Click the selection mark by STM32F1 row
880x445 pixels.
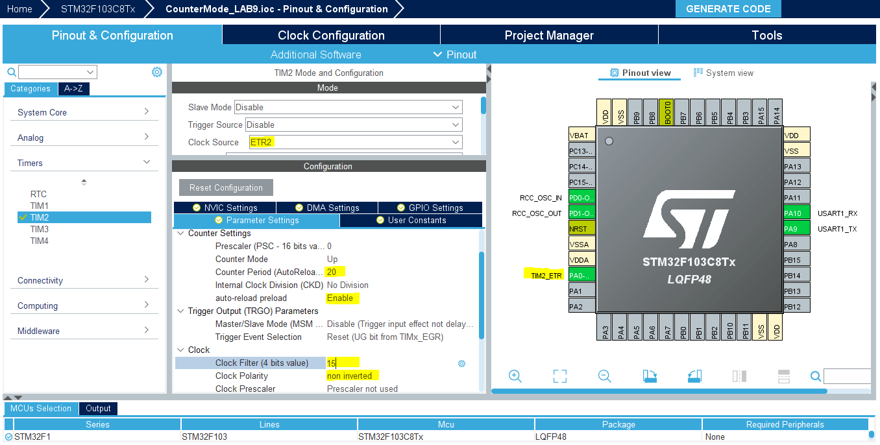click(8, 437)
